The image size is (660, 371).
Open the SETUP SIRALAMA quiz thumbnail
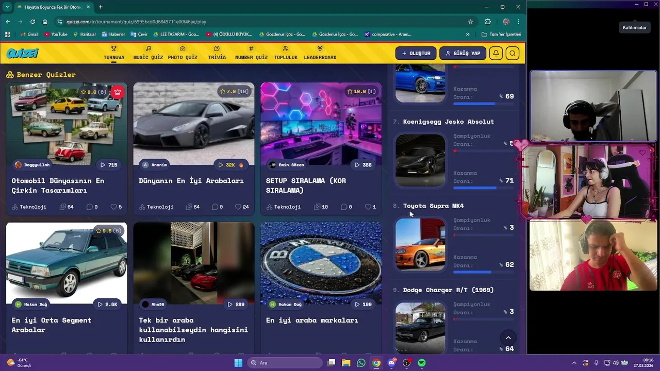pos(321,124)
